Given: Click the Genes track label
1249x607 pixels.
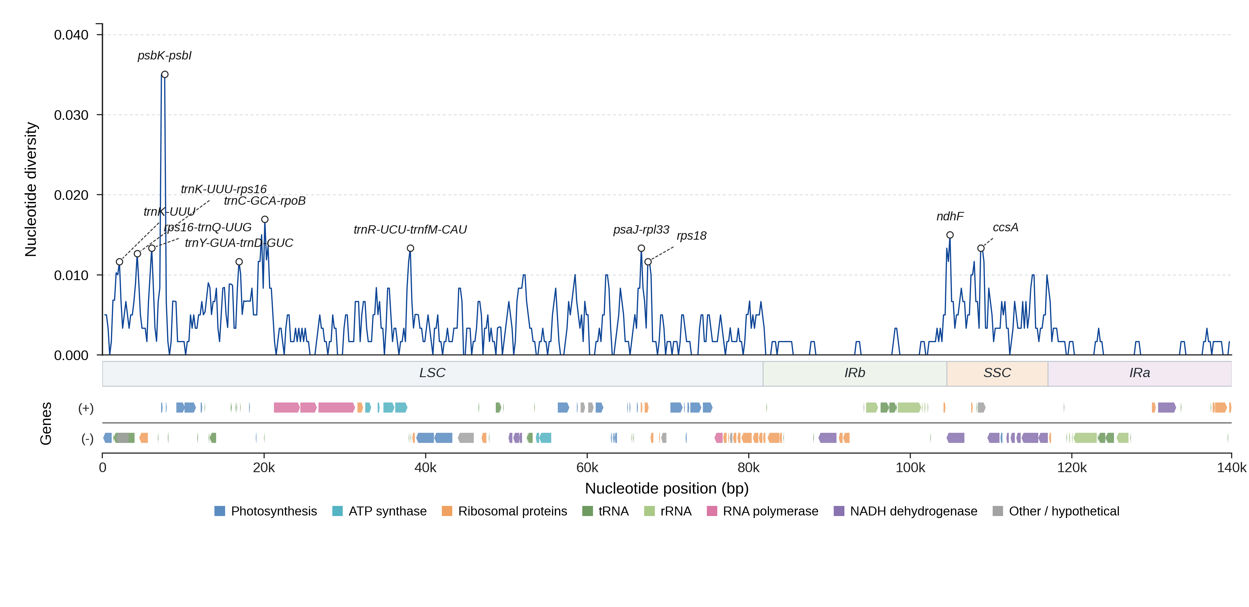Looking at the screenshot, I should [x=46, y=424].
